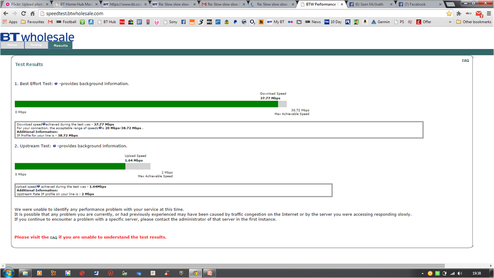Click the upload speed progress bar
Viewport: 494px width, 278px height.
pyautogui.click(x=83, y=166)
